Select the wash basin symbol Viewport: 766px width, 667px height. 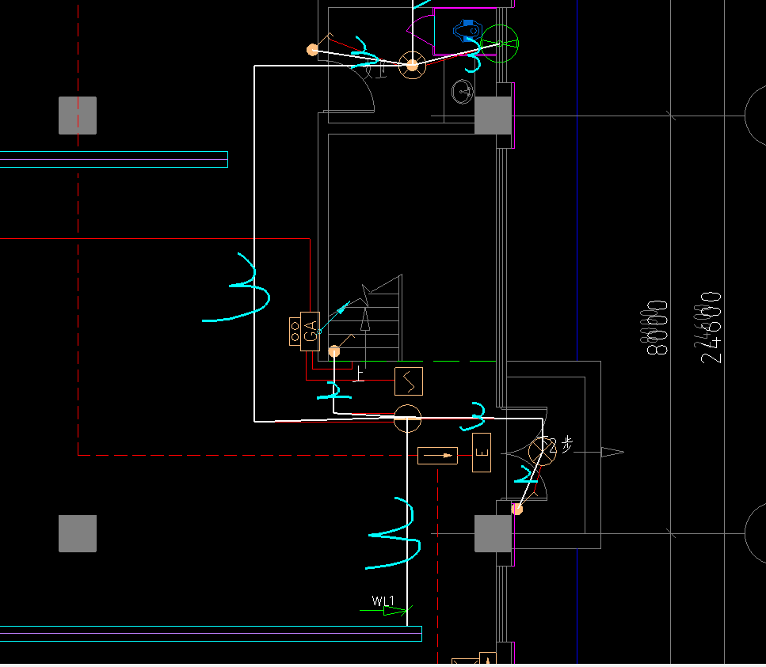click(x=462, y=92)
